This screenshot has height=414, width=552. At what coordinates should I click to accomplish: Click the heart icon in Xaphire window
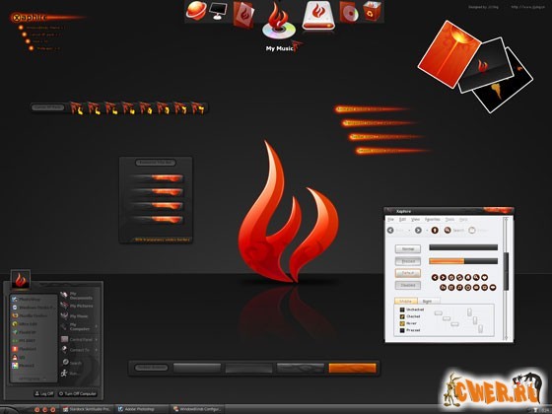click(x=485, y=277)
